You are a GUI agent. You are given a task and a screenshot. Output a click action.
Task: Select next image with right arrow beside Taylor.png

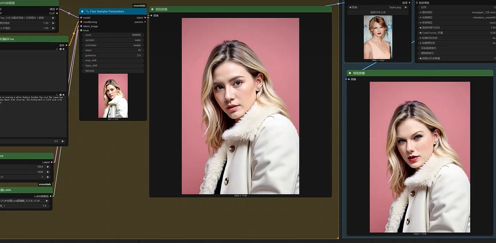point(406,8)
